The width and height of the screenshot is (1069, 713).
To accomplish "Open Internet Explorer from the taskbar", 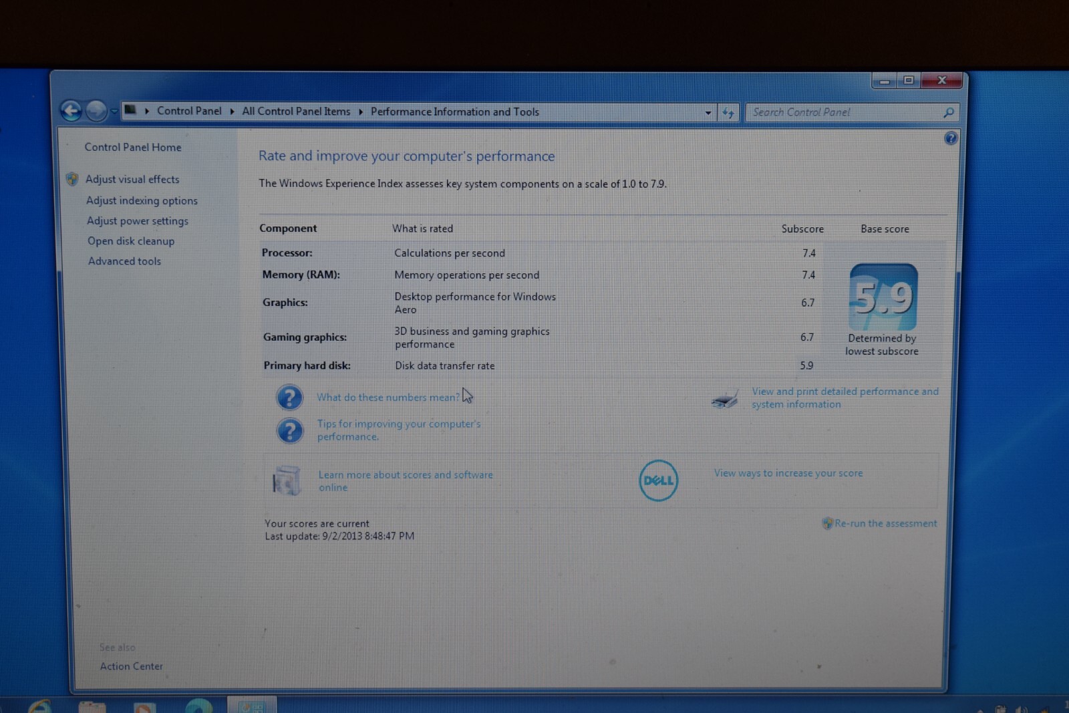I will (x=40, y=706).
